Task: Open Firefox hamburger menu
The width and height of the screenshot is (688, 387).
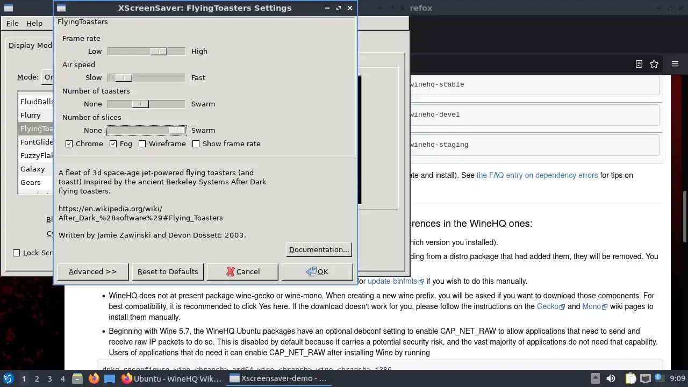Action: pos(675,64)
